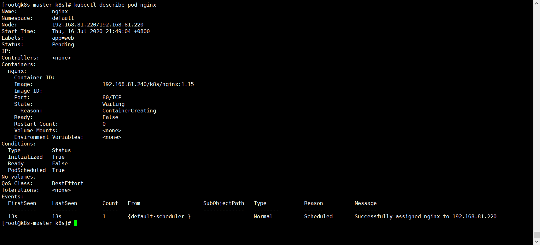The image size is (540, 245).
Task: Click the 'Restart Count:' label
Action: (x=36, y=124)
